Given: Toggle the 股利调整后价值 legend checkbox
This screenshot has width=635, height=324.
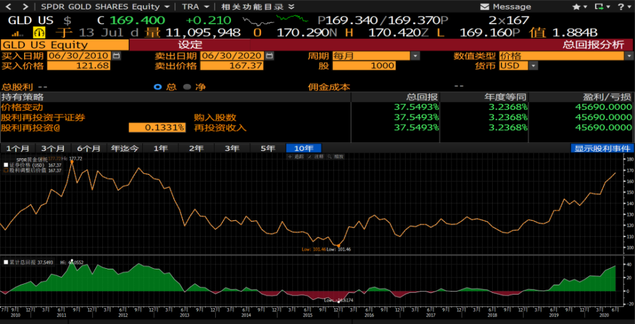Looking at the screenshot, I should 6,170.
